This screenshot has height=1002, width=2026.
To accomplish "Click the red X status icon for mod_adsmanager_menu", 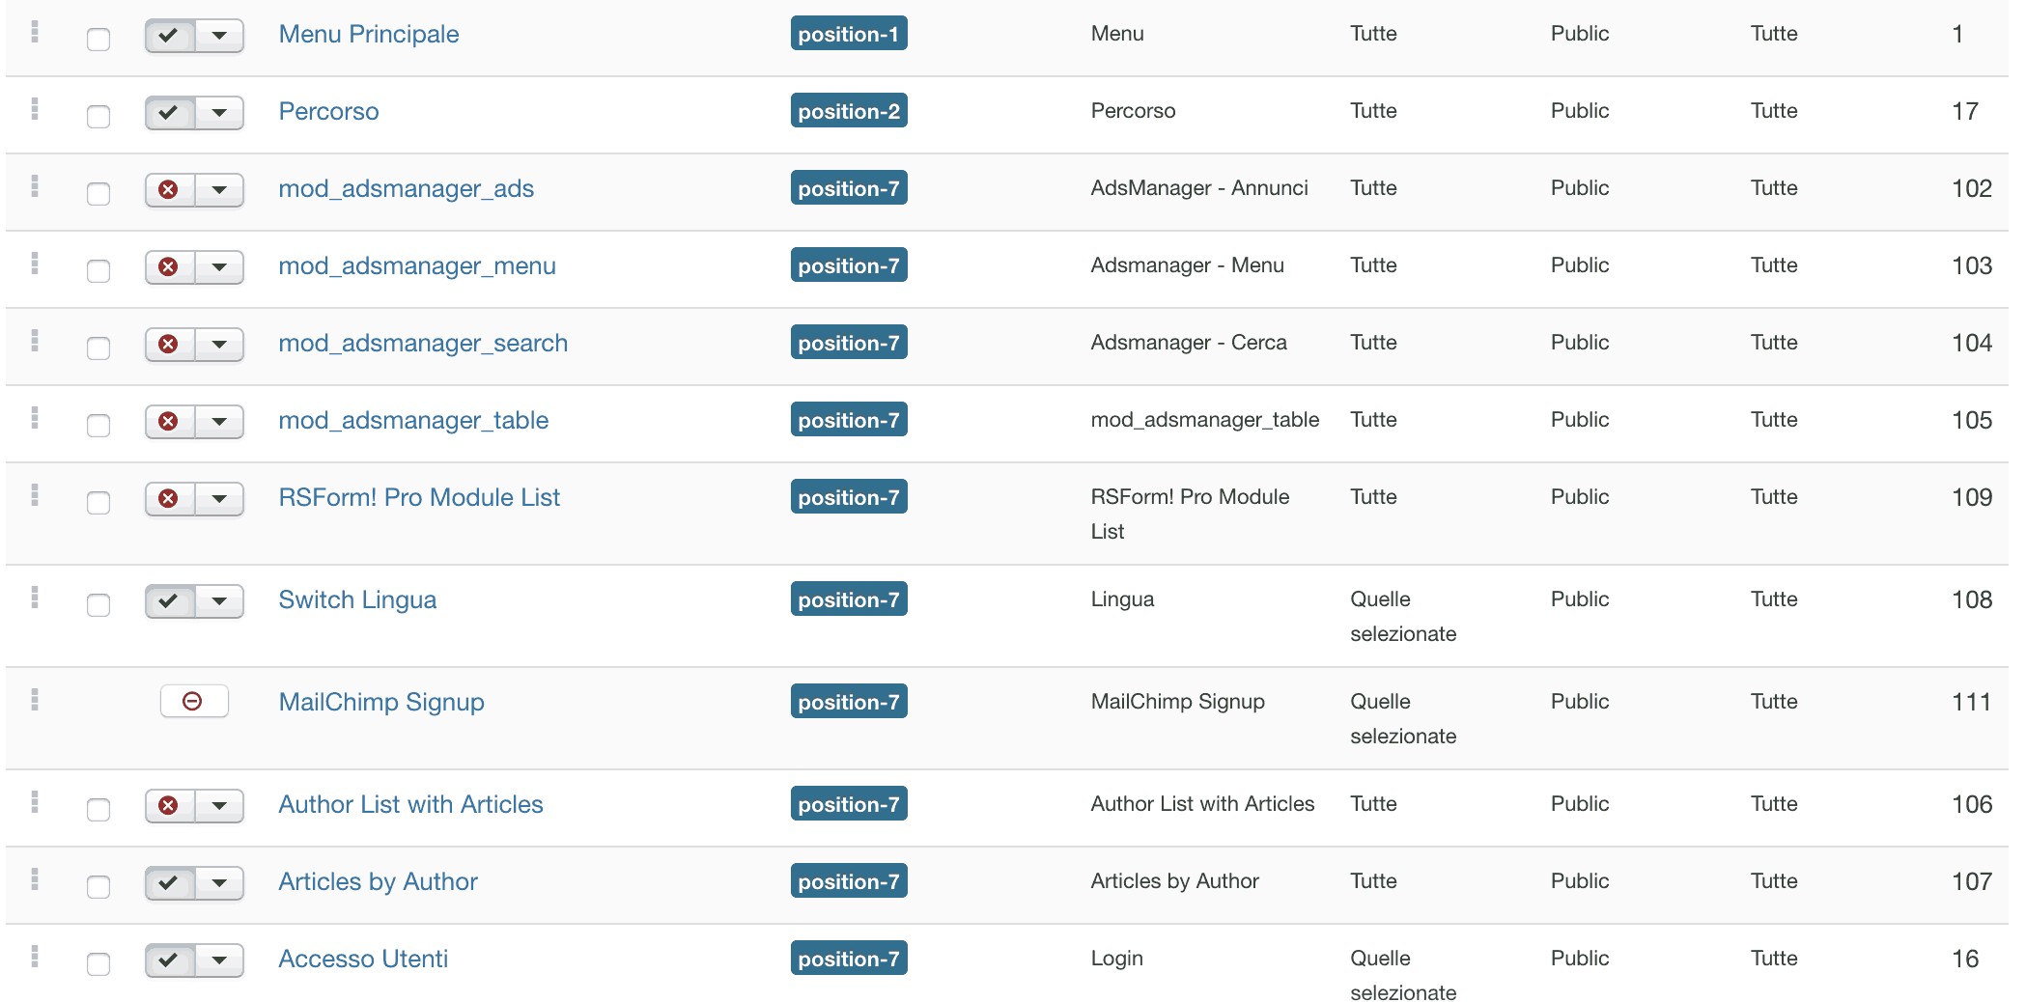I will pos(169,266).
